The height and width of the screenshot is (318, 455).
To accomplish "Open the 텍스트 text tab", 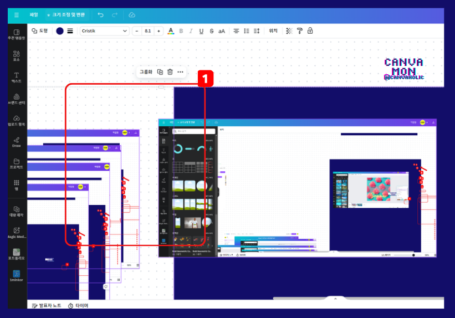I will pyautogui.click(x=17, y=78).
